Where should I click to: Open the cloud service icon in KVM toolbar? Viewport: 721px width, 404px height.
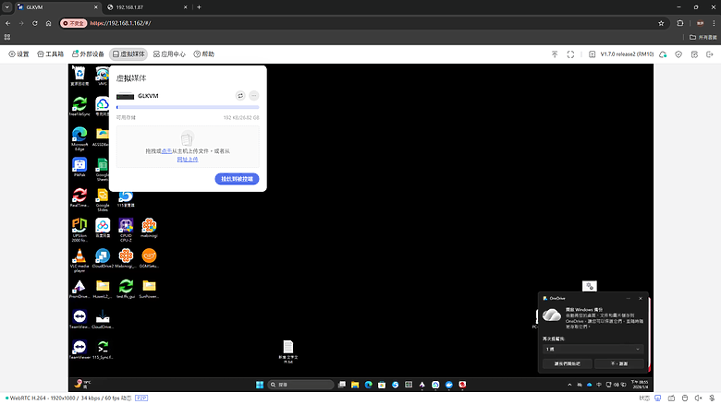click(x=663, y=54)
